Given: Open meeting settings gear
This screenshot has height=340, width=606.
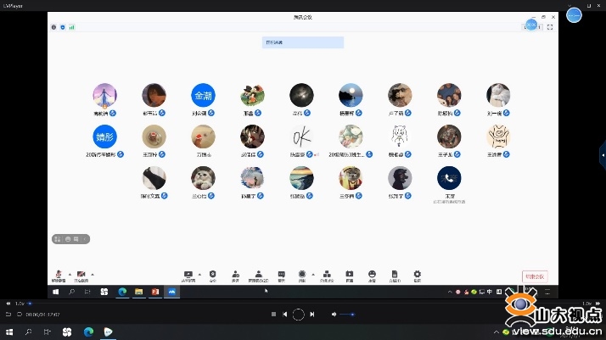Looking at the screenshot, I should pyautogui.click(x=417, y=275).
